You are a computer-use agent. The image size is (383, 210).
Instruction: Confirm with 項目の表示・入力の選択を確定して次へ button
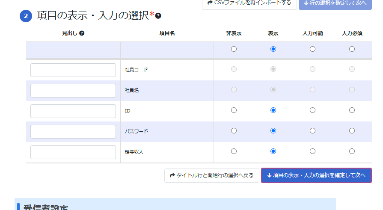click(316, 175)
